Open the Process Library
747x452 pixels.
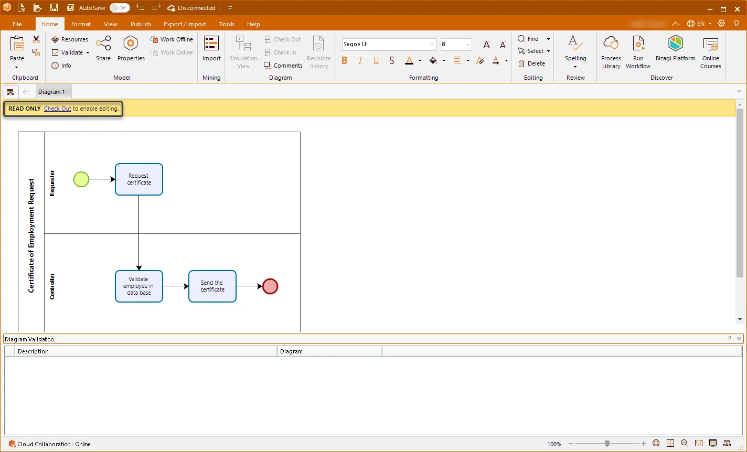(611, 52)
